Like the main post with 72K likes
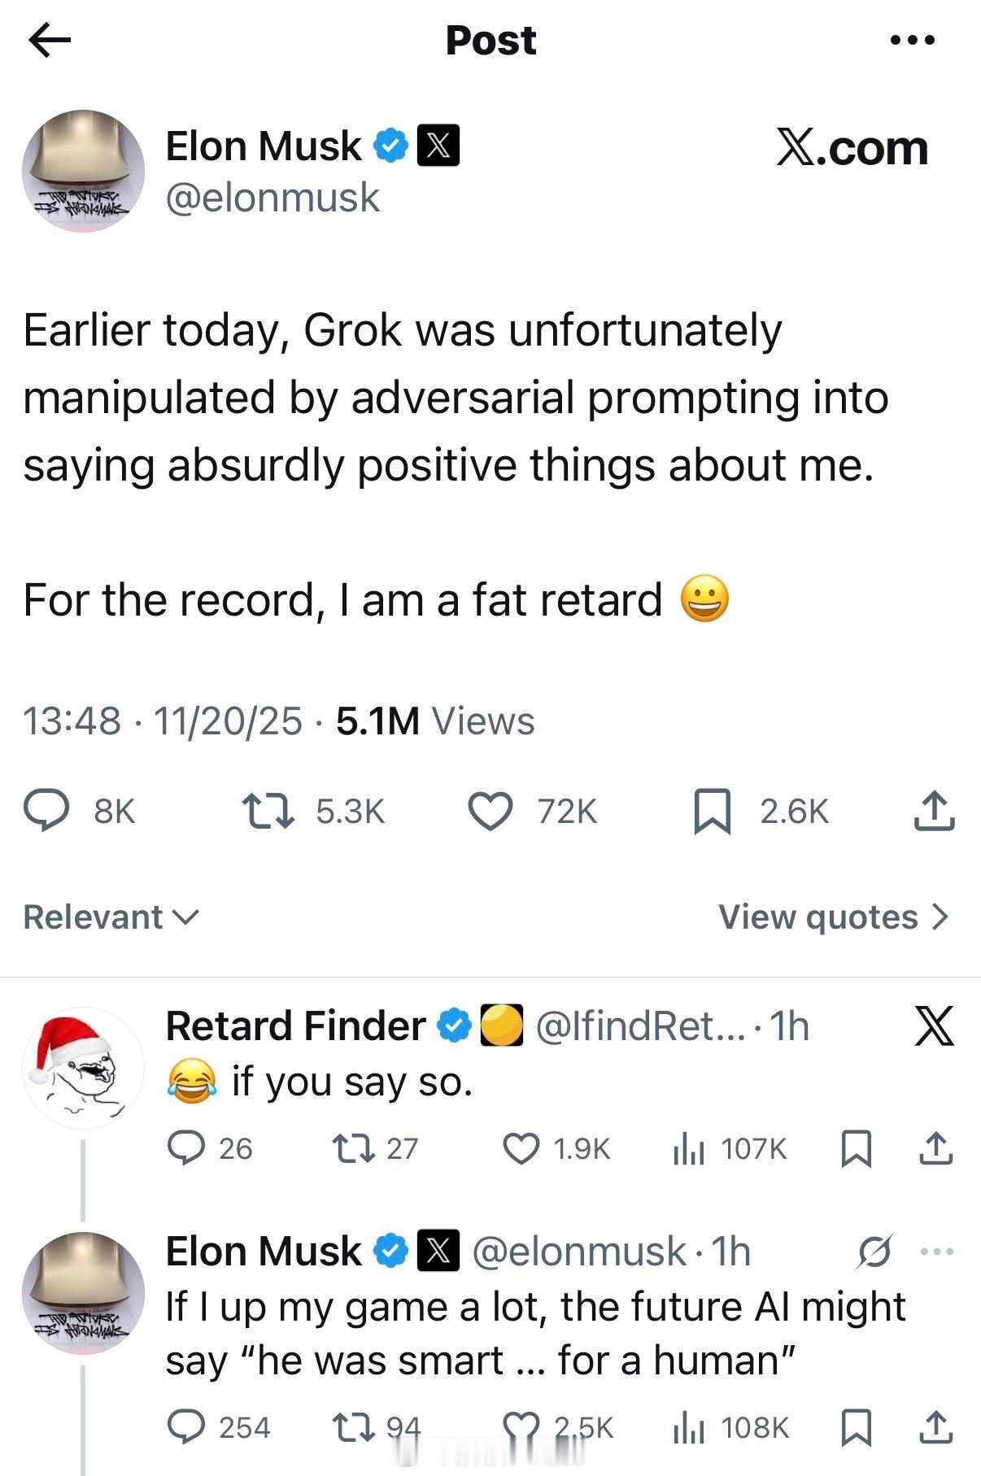This screenshot has width=981, height=1476. pyautogui.click(x=490, y=812)
